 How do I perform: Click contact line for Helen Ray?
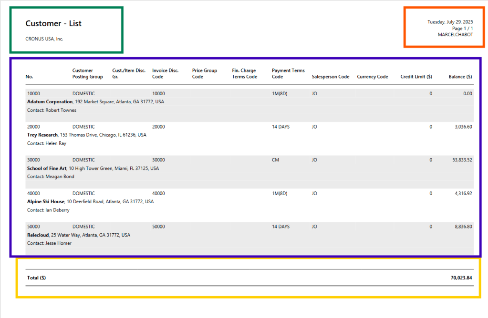tap(47, 143)
